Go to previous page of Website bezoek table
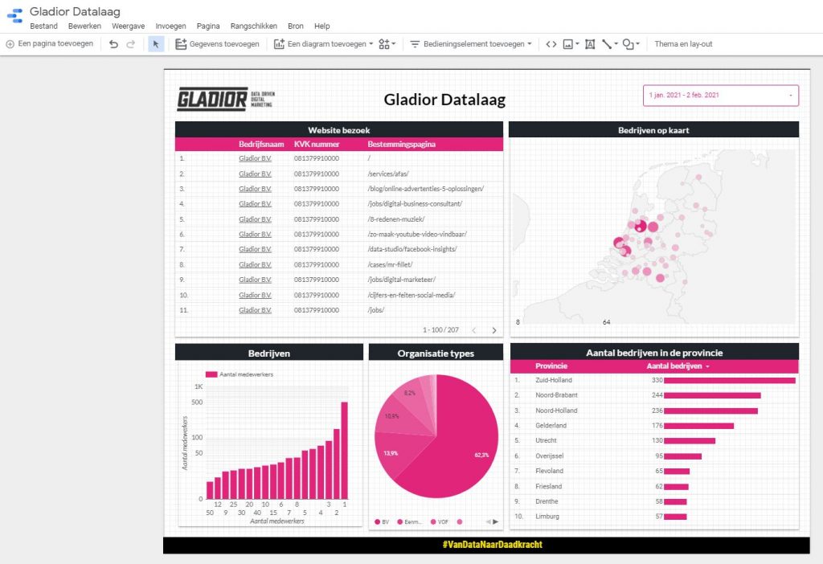The image size is (823, 564). click(474, 330)
